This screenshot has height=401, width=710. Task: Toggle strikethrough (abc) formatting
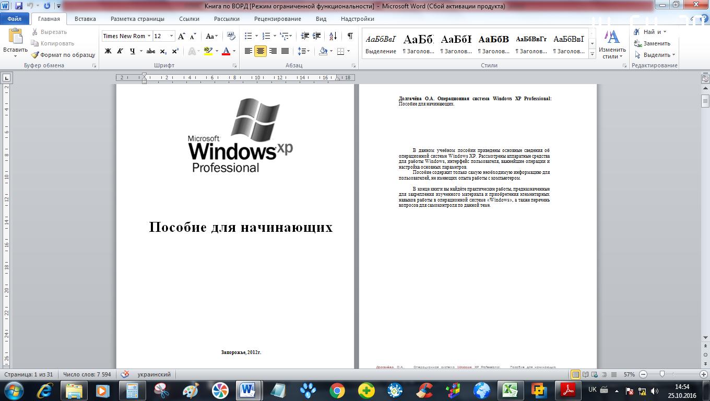pos(151,51)
